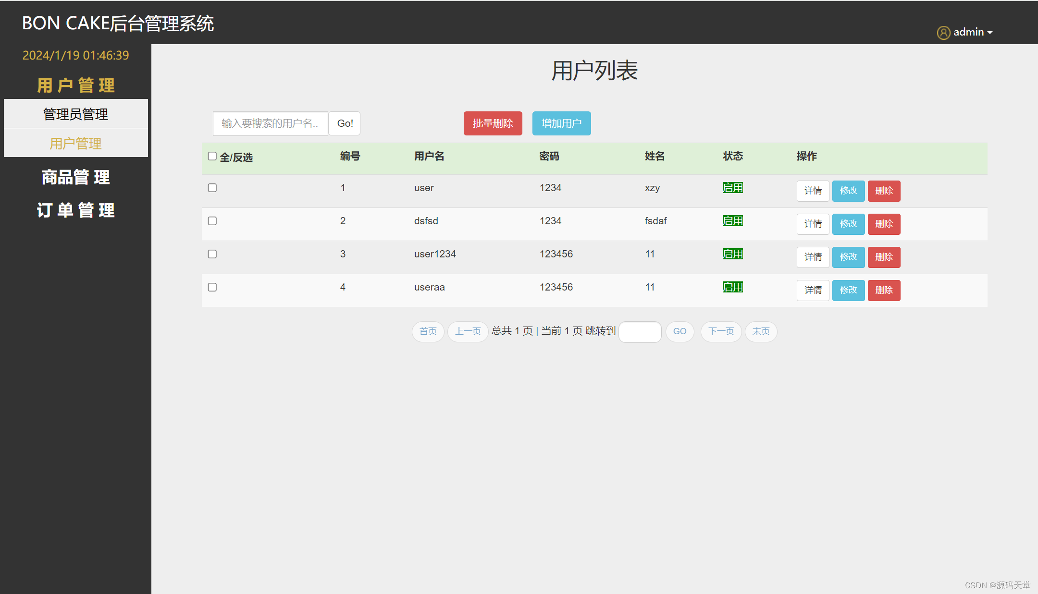The image size is (1038, 594).
Task: Click the 密码 column header
Action: 549,156
